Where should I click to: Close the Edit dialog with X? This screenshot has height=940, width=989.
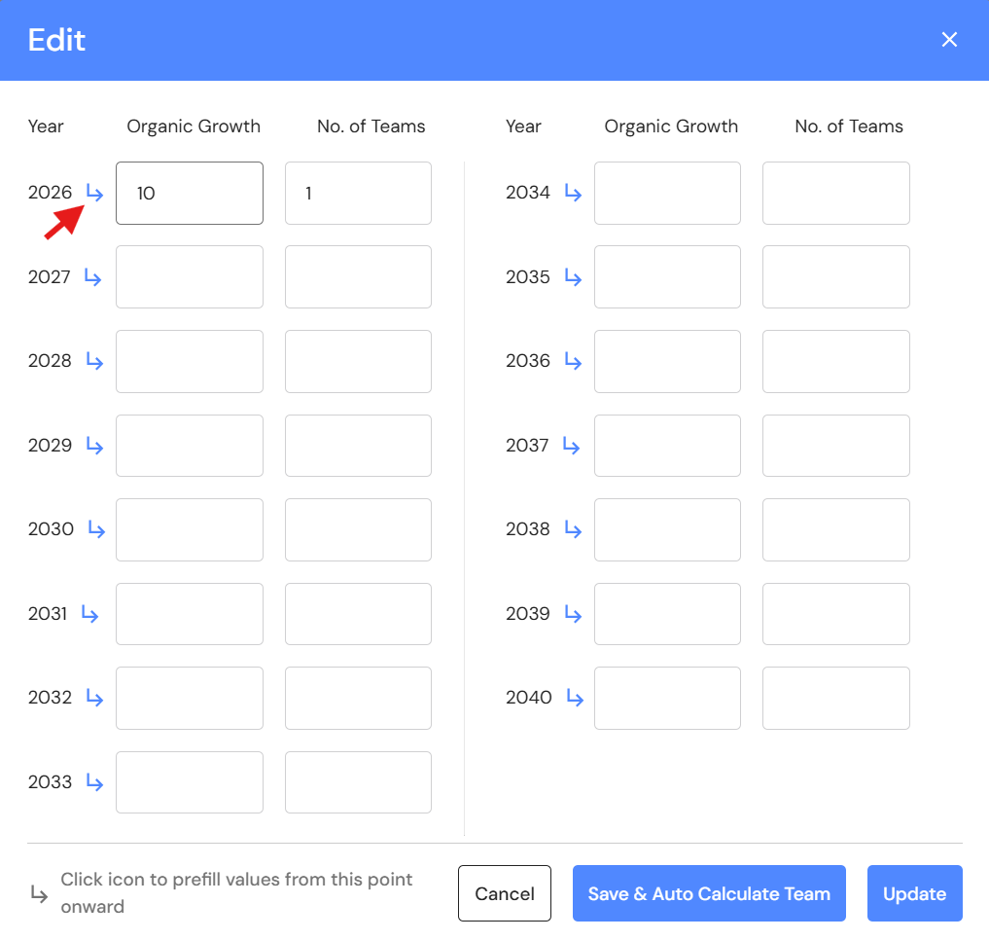(x=949, y=40)
